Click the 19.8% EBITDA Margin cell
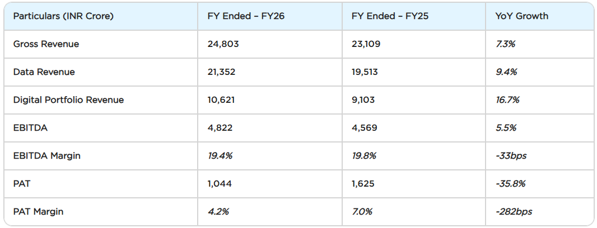 [363, 156]
